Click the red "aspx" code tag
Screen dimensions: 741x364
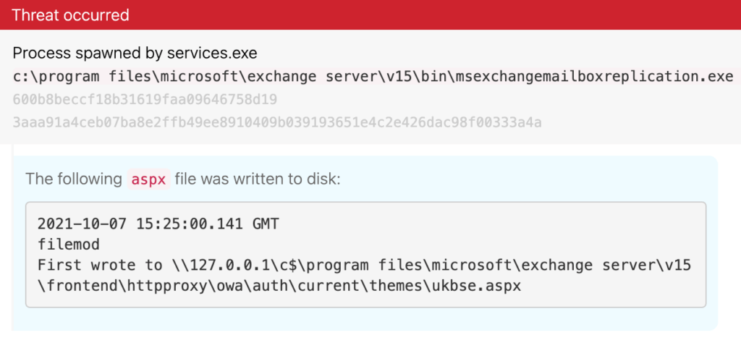coord(148,178)
